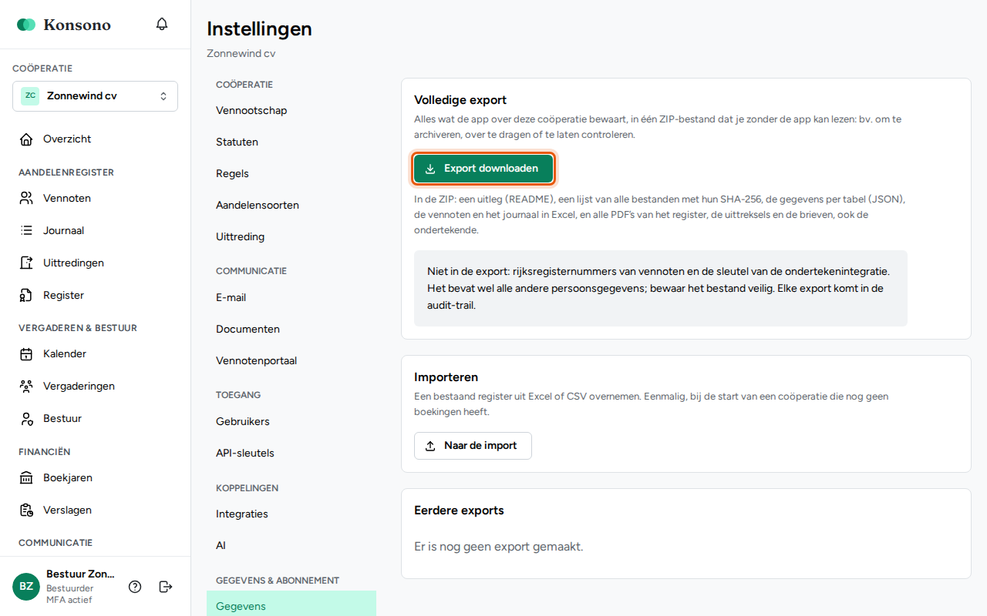
Task: Click the 'Instellingen' page title
Action: (x=259, y=29)
